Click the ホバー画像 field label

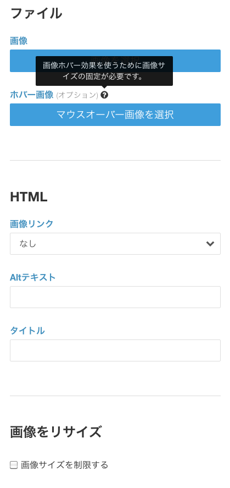32,95
